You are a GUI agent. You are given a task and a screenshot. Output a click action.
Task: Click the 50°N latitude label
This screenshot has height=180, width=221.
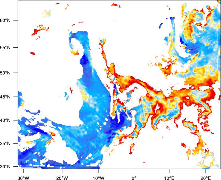5,73
